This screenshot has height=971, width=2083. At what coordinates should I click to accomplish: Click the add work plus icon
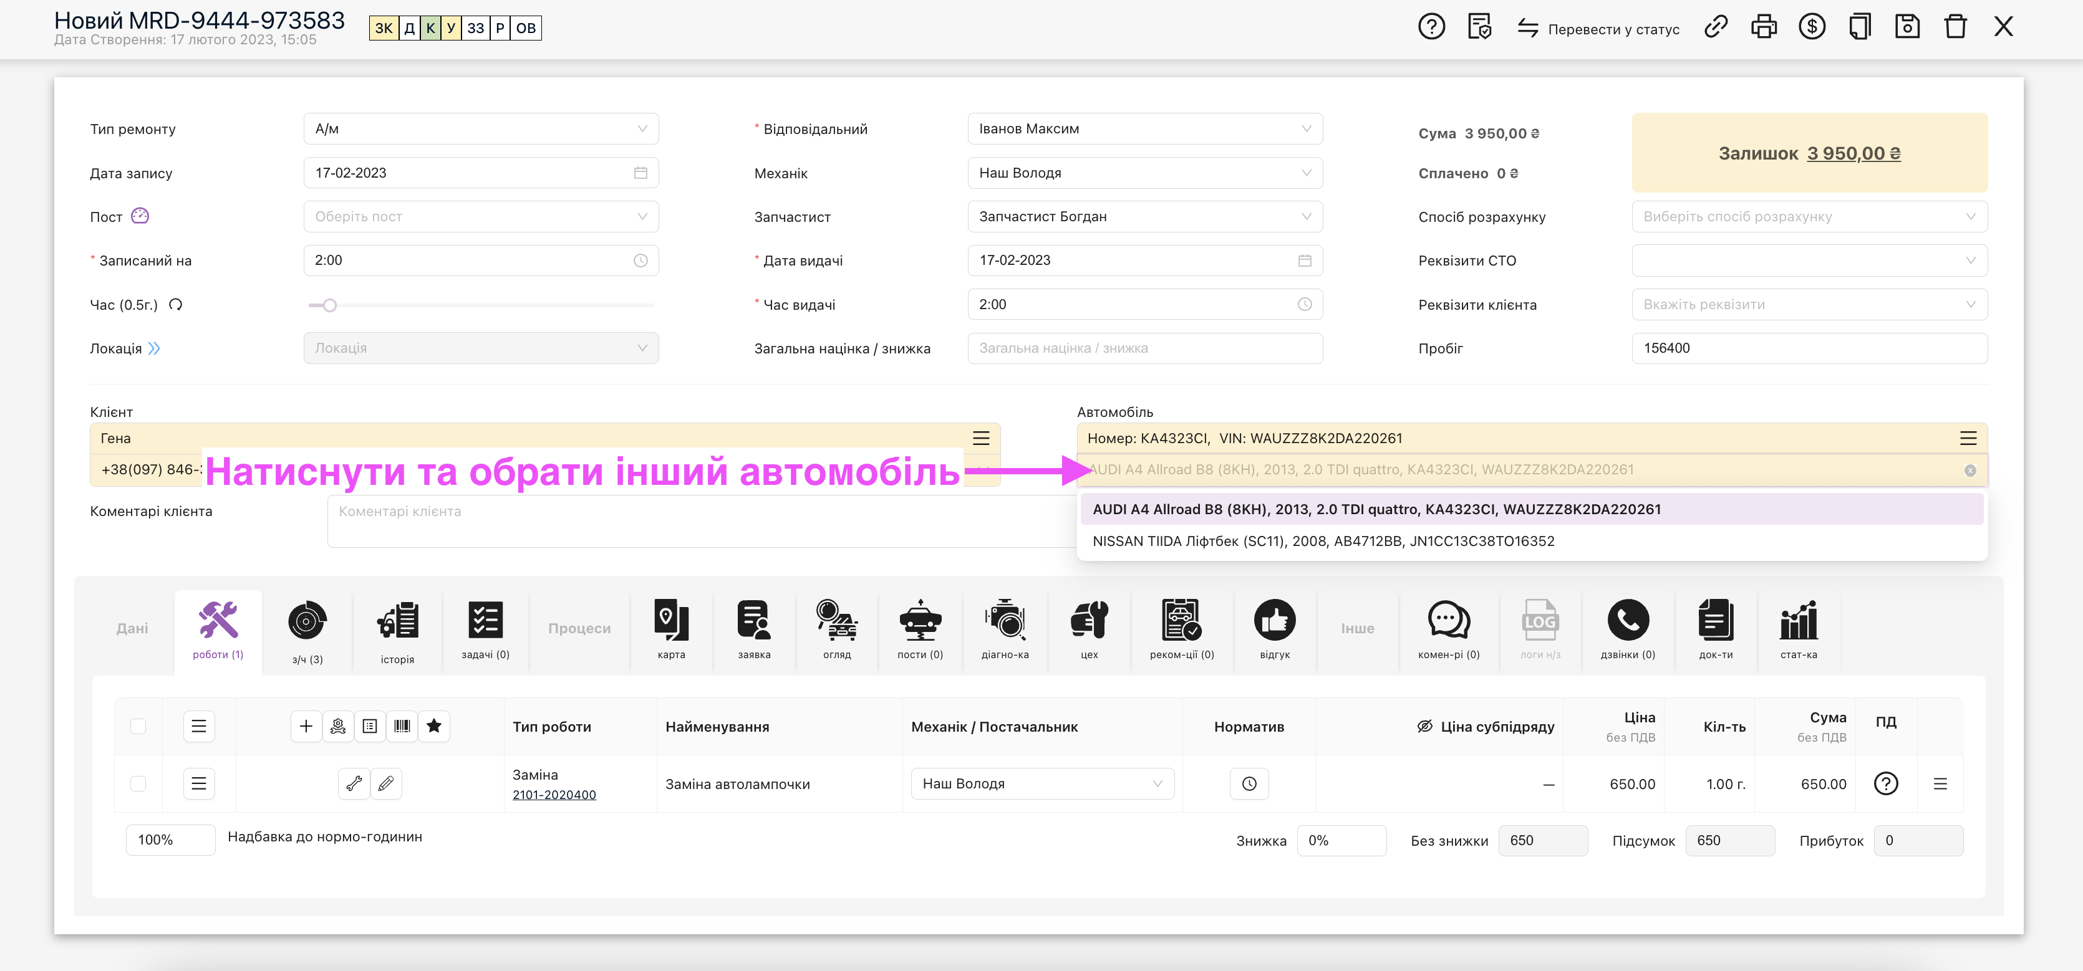306,726
